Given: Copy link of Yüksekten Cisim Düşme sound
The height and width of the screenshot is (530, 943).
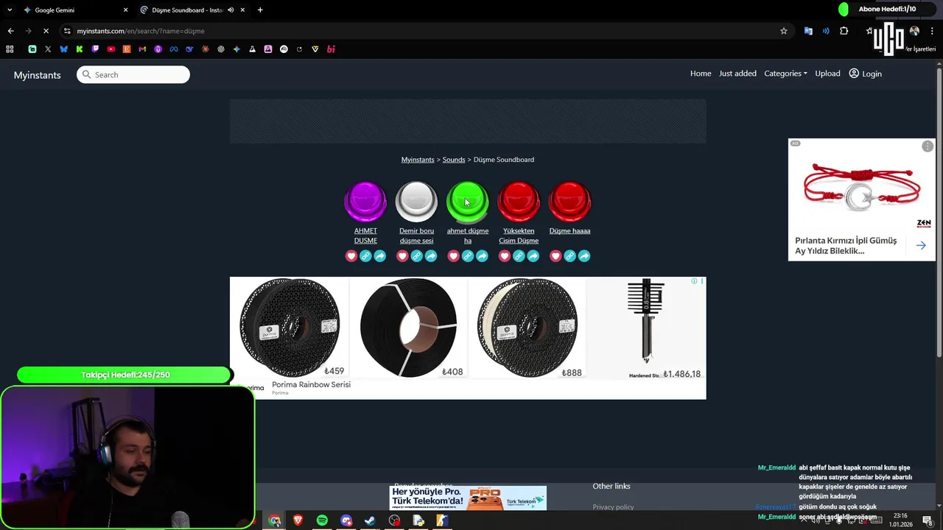Looking at the screenshot, I should 519,256.
